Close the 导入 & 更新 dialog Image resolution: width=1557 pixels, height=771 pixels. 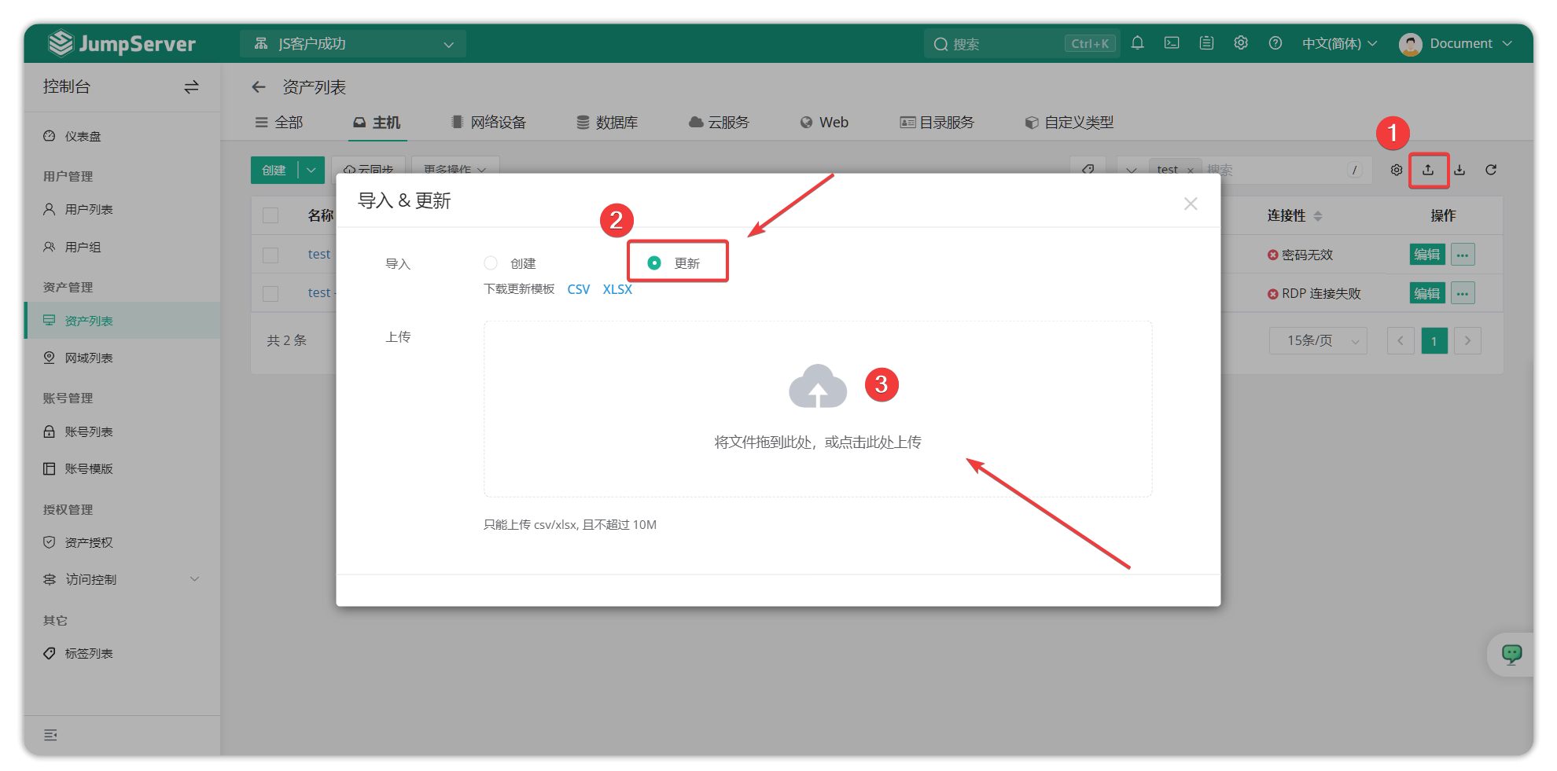(x=1191, y=204)
